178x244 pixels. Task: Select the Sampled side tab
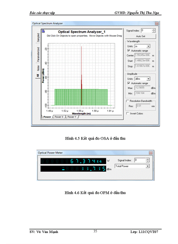tap(38, 37)
